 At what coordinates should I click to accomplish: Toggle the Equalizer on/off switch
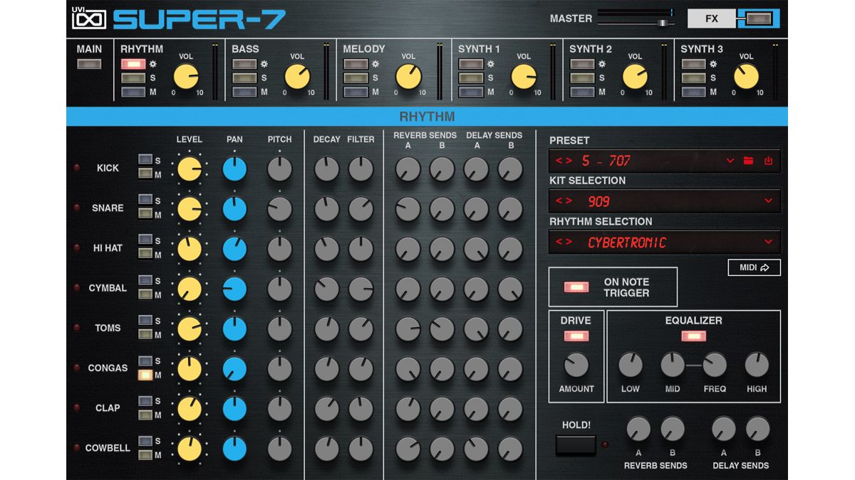click(693, 336)
